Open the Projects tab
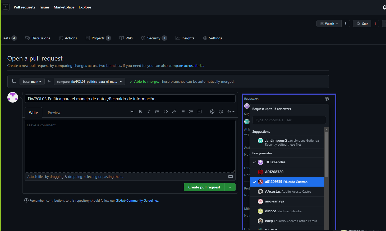This screenshot has width=386, height=231. [98, 38]
